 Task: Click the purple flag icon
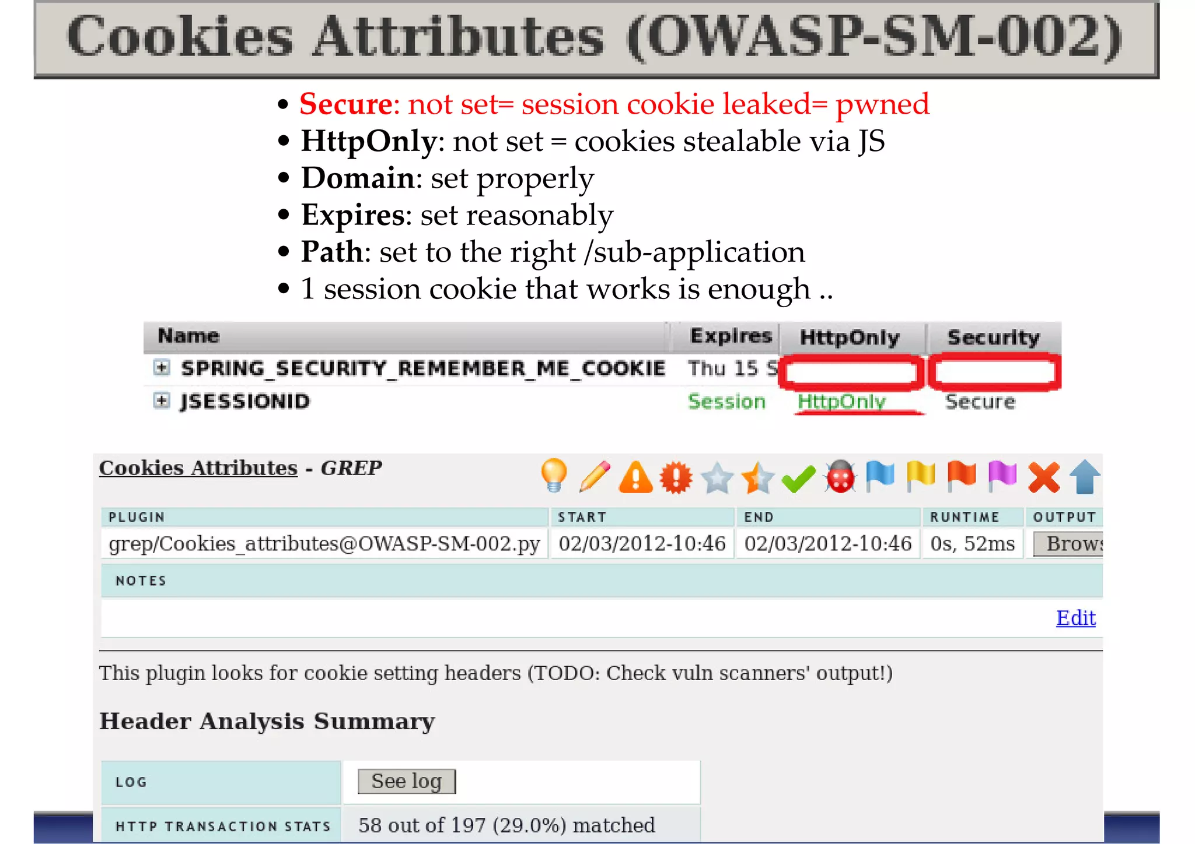tap(1002, 476)
